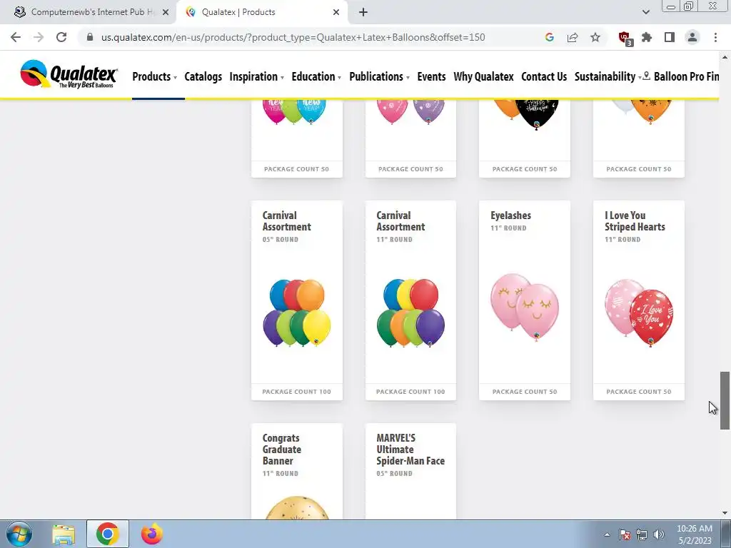Reload the Qualatex products page

click(x=61, y=37)
